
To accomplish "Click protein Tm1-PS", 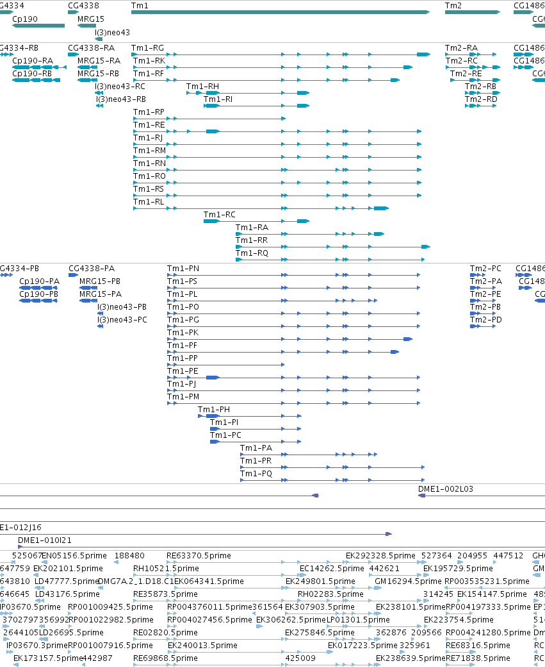I will [x=294, y=288].
